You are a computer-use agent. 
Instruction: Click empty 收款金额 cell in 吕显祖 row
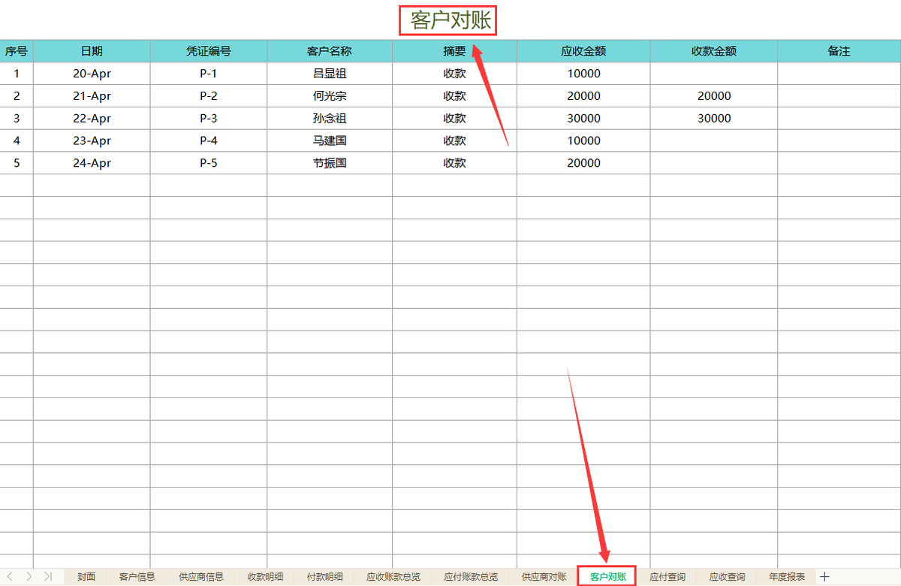(x=714, y=74)
